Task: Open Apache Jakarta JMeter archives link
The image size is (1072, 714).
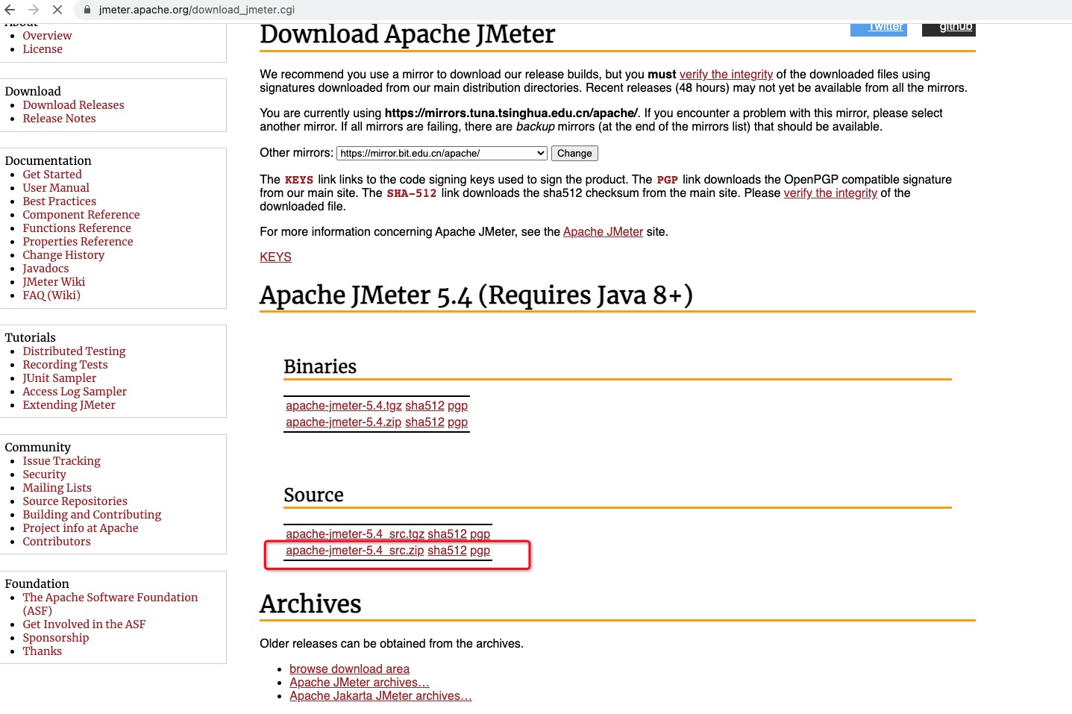Action: click(x=380, y=695)
